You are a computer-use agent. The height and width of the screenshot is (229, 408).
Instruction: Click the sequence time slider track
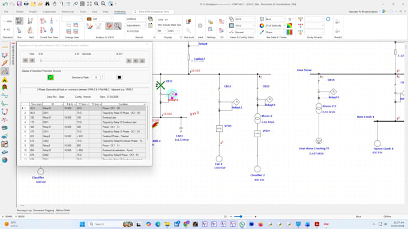(80, 61)
